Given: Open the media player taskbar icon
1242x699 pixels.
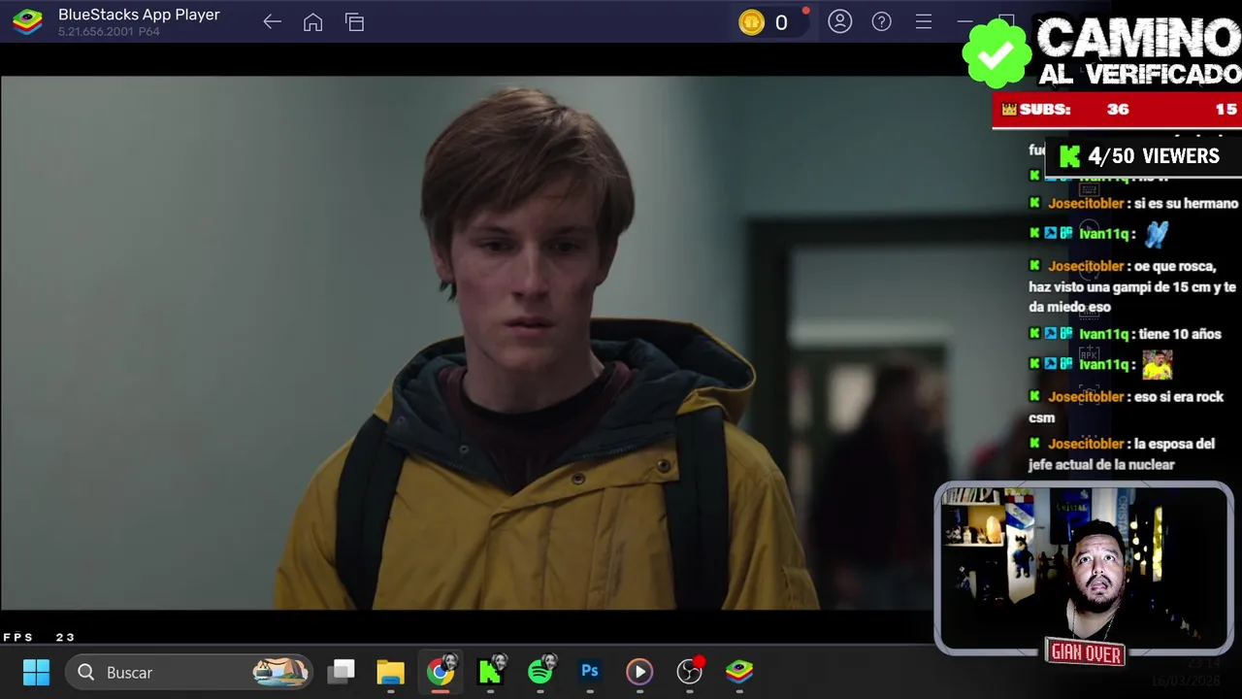Looking at the screenshot, I should coord(639,672).
